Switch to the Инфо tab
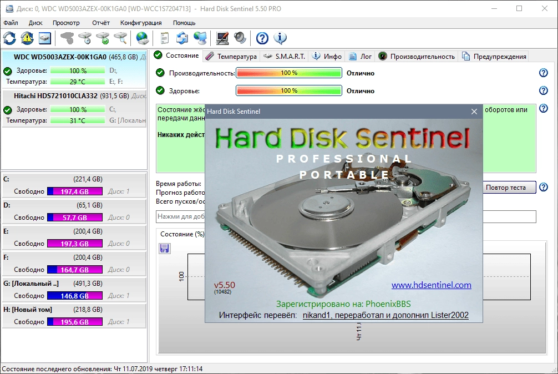The image size is (558, 374). pos(327,56)
